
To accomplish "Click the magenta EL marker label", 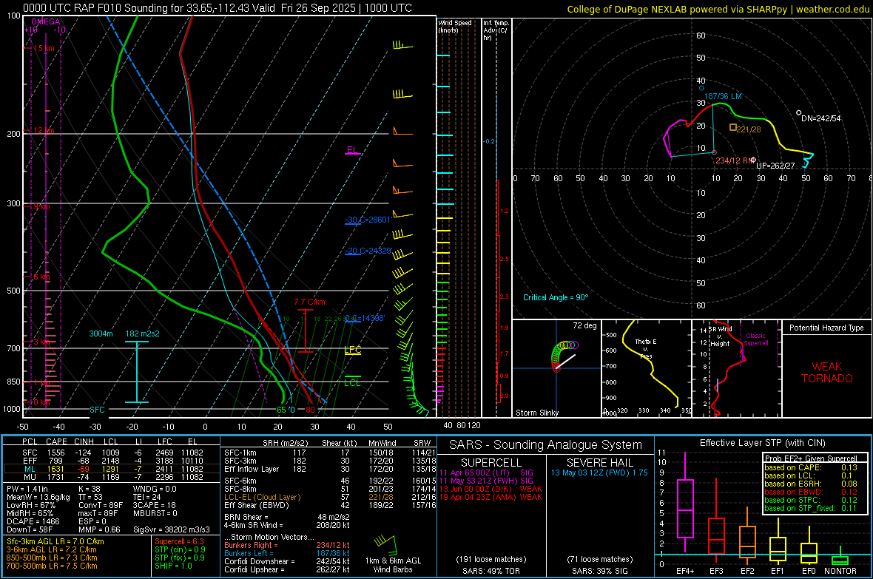I will click(352, 150).
